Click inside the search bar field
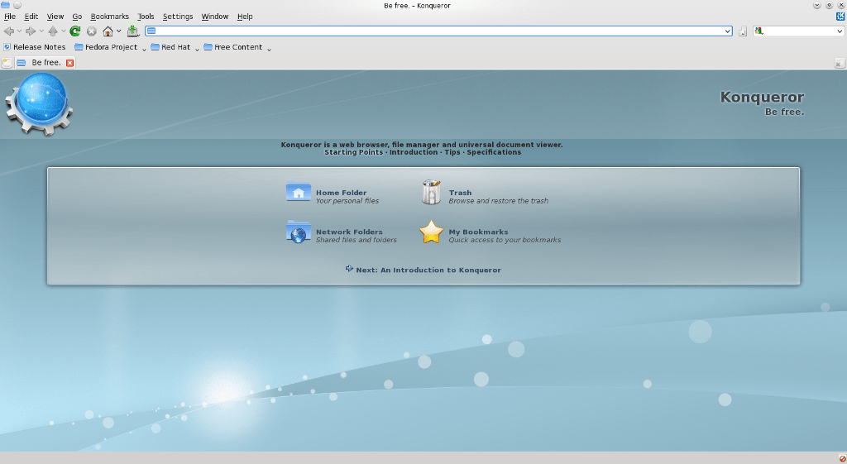Viewport: 847px width, 464px height. point(800,31)
